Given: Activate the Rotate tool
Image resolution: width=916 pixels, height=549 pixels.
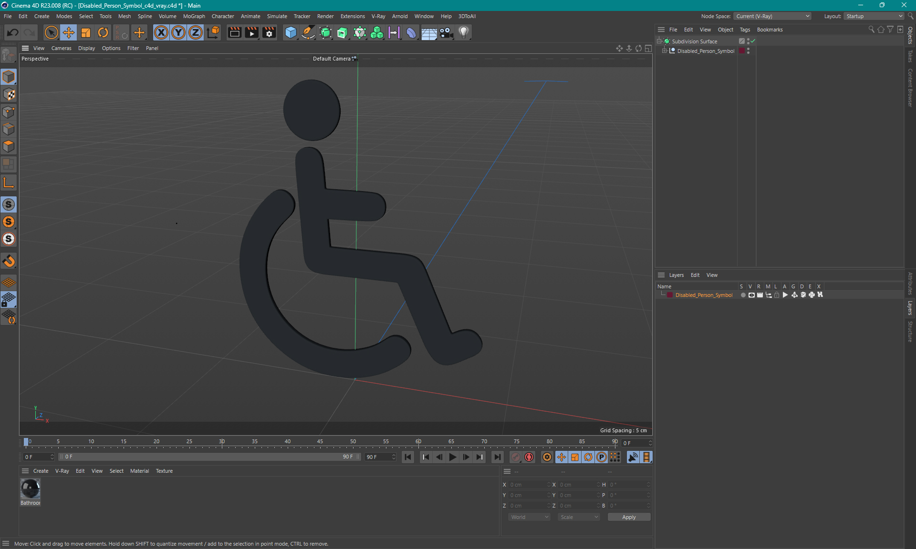Looking at the screenshot, I should click(103, 32).
